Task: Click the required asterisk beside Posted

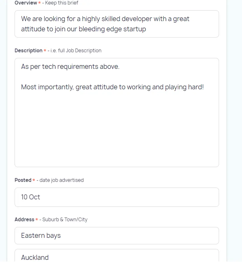Action: click(x=34, y=180)
